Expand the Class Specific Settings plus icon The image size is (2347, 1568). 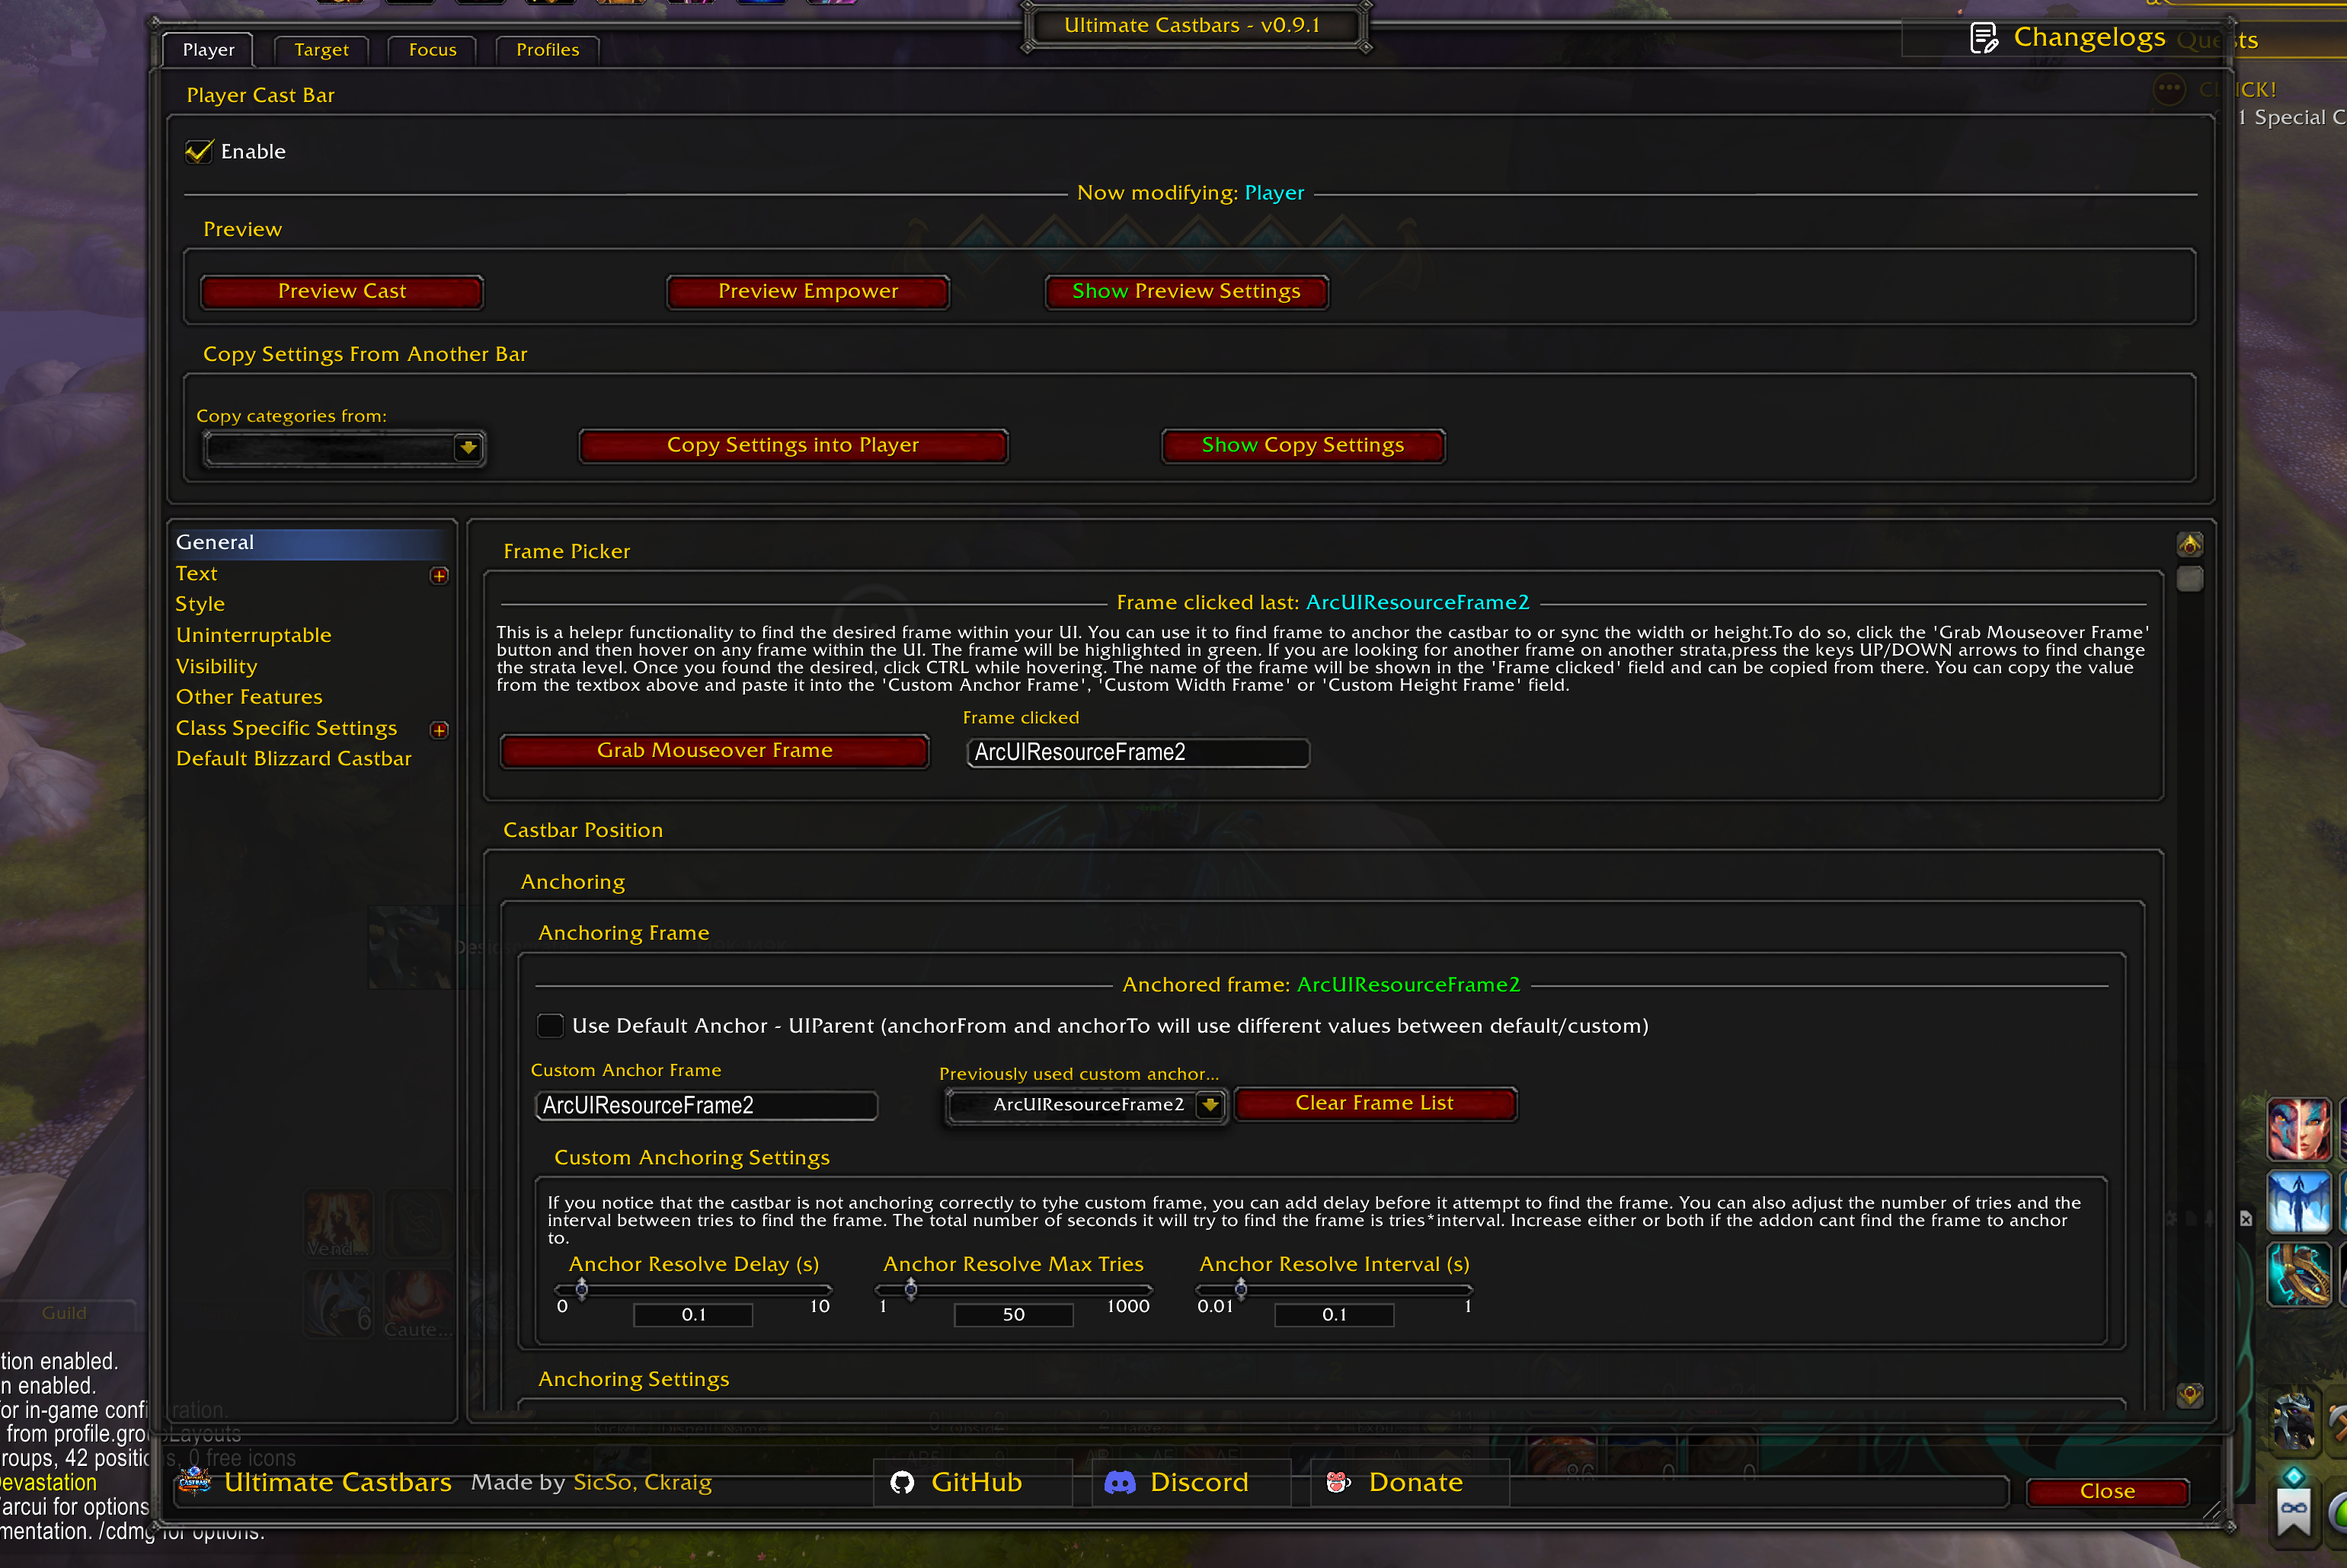[x=438, y=730]
